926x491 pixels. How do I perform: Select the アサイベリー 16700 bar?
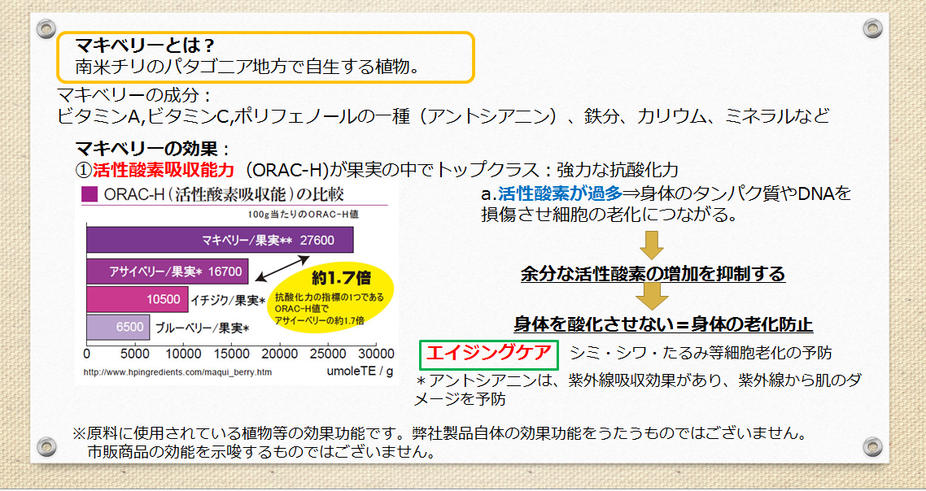(x=168, y=271)
